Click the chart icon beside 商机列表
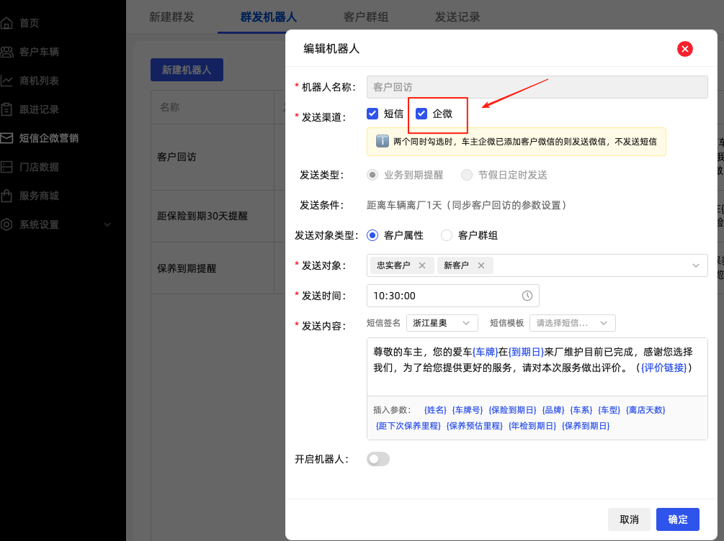This screenshot has width=724, height=541. tap(6, 81)
